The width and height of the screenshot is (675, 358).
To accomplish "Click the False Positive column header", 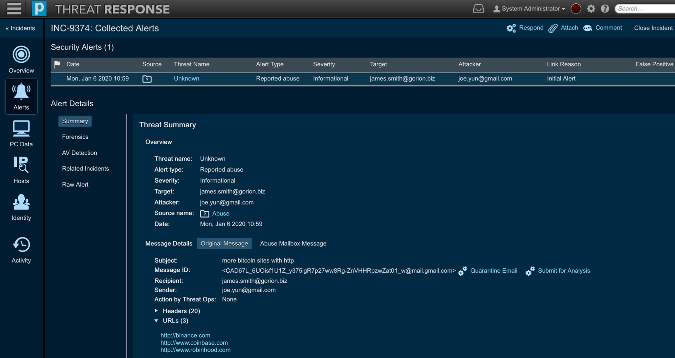I will 654,64.
